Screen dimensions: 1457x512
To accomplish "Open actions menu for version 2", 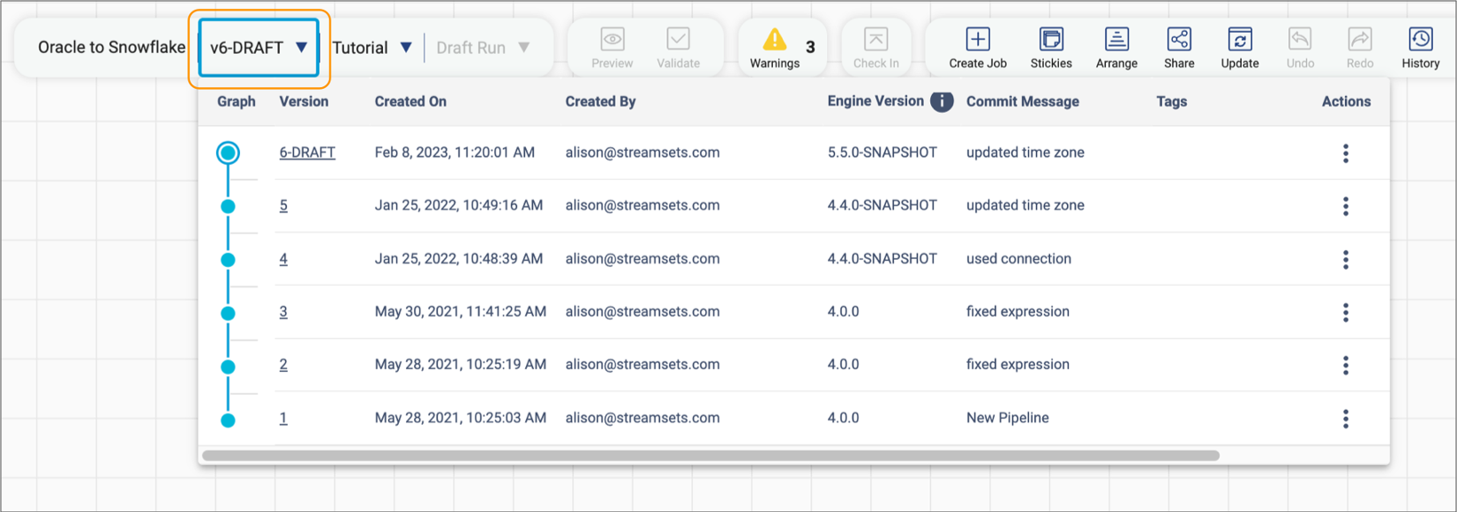I will tap(1346, 365).
